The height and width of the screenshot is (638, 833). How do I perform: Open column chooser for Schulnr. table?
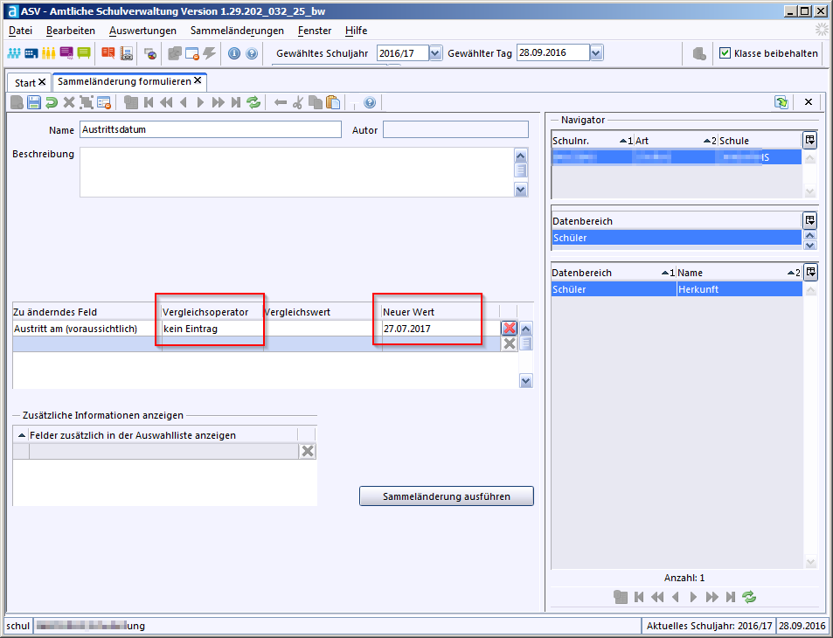pyautogui.click(x=809, y=140)
